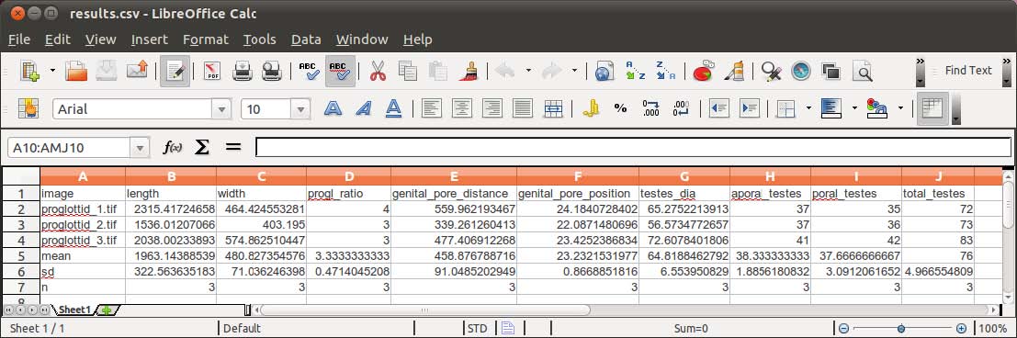The image size is (1017, 338).
Task: Click the New spreadsheet icon
Action: click(x=29, y=70)
